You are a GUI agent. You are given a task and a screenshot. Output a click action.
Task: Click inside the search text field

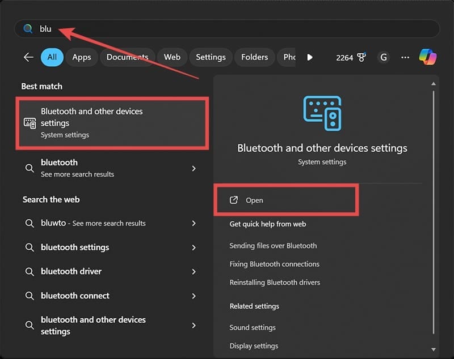click(x=227, y=29)
